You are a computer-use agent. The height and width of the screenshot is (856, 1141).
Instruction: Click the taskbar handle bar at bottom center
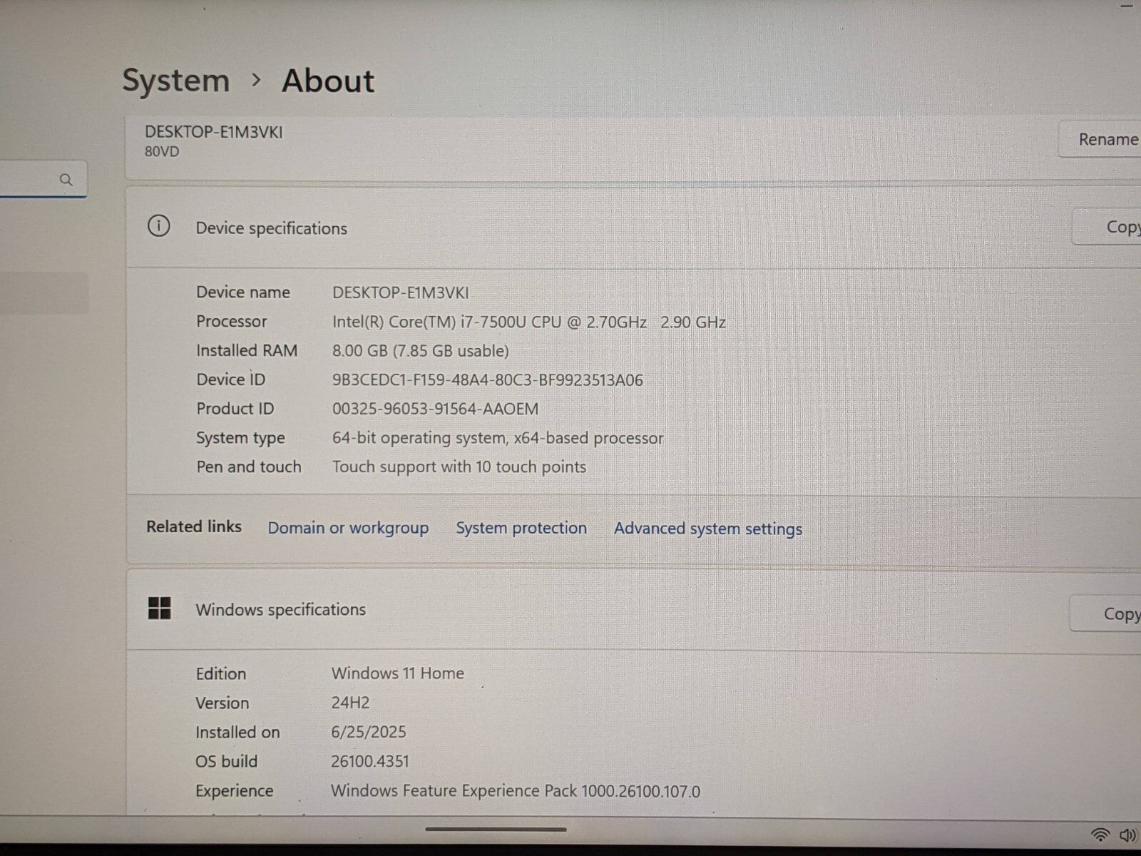(496, 830)
